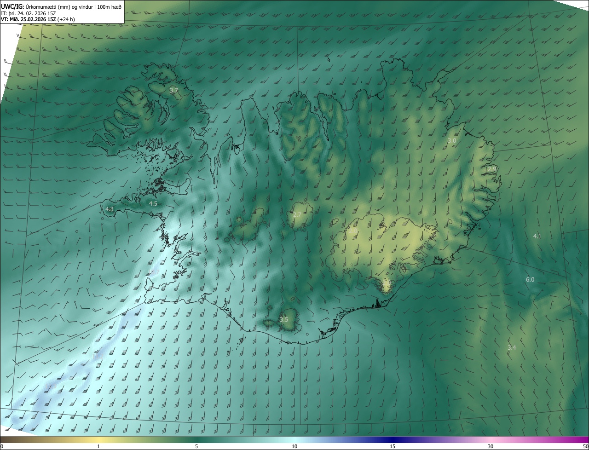Select the 4.5 value label on the map
Image resolution: width=589 pixels, height=450 pixels.
click(x=153, y=203)
